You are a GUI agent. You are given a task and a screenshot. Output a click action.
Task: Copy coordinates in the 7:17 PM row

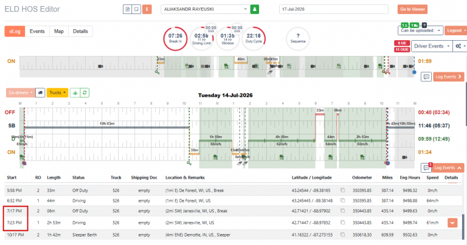[x=342, y=210]
